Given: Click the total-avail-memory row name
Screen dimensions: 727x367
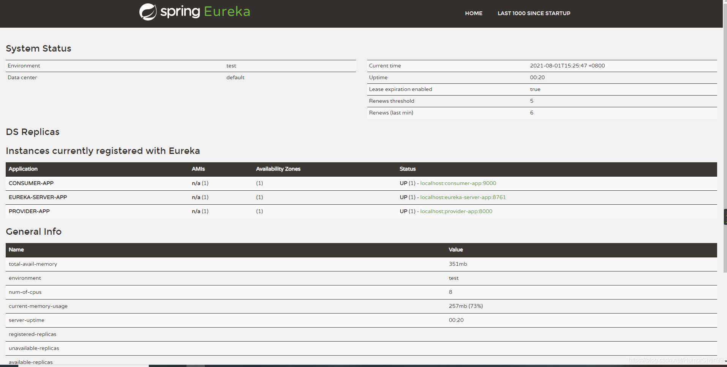Looking at the screenshot, I should tap(33, 264).
